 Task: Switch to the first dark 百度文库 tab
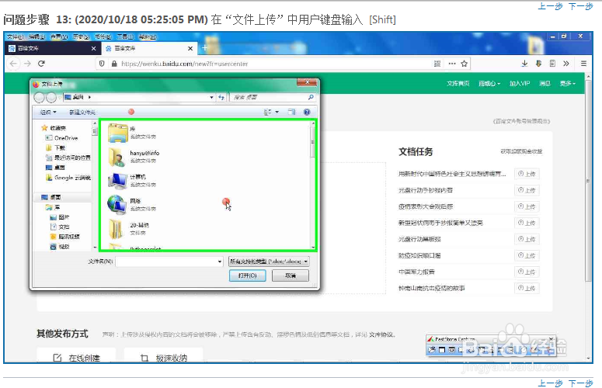tap(52, 48)
